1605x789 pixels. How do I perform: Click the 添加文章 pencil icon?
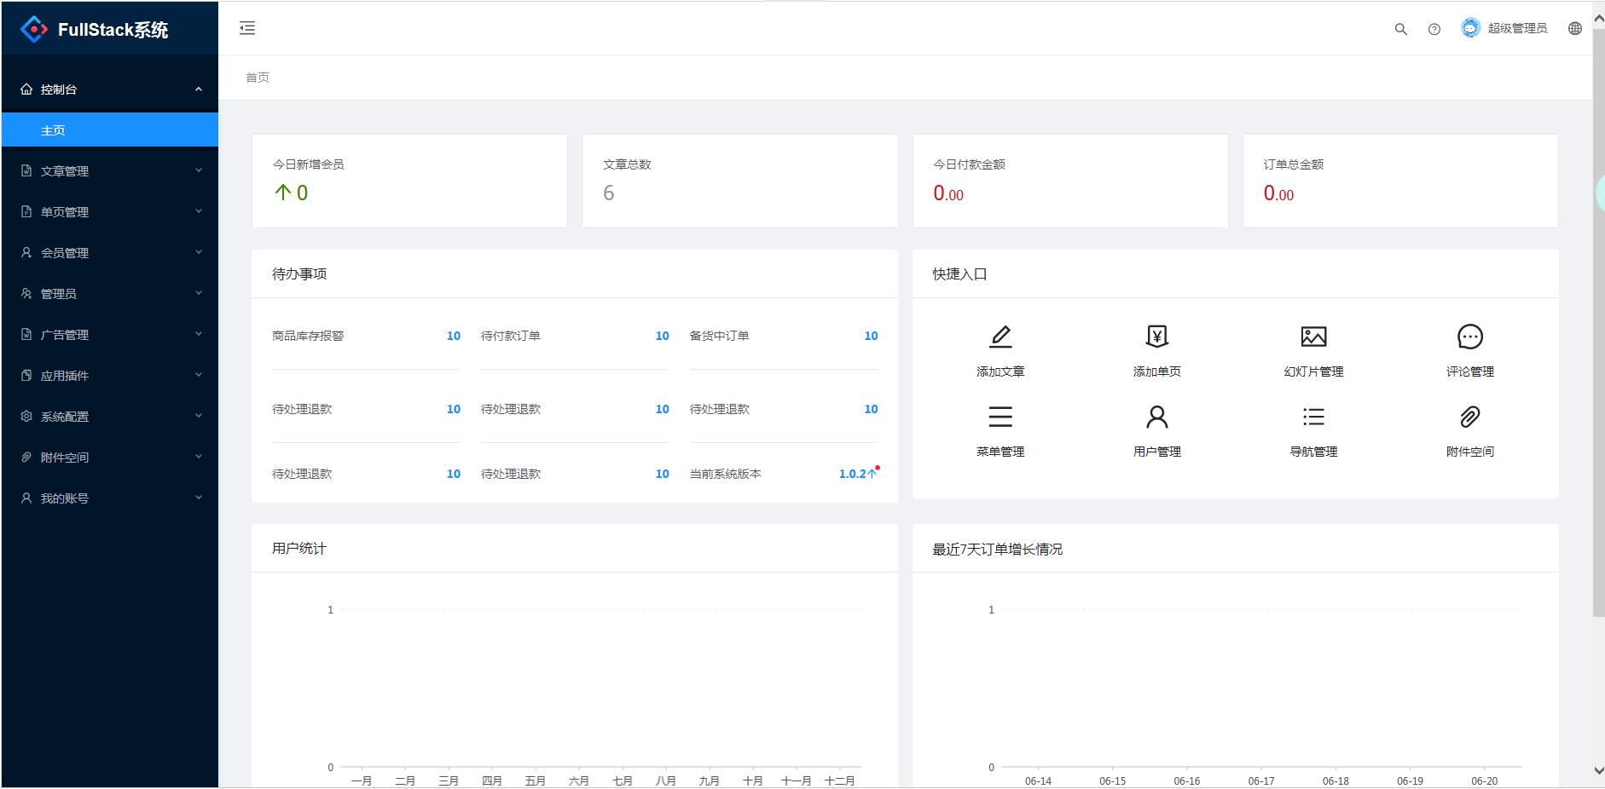pyautogui.click(x=1000, y=337)
